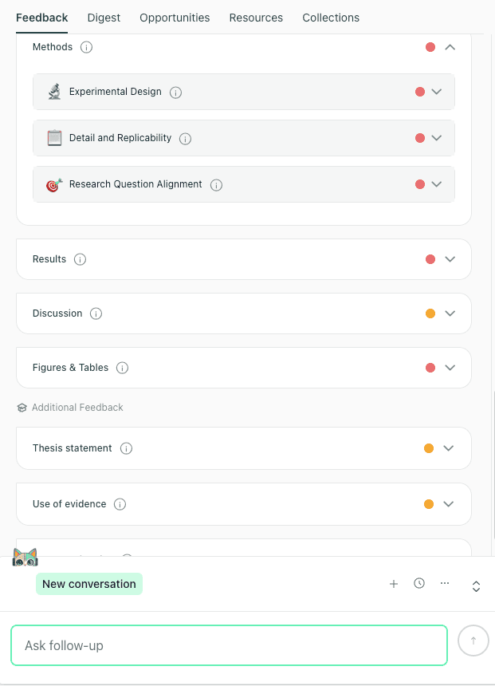Screen dimensions: 495x686
Task: Click the New conversation button
Action: (88, 583)
